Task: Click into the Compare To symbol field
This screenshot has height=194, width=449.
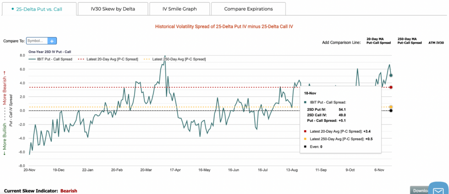Action: click(x=37, y=41)
